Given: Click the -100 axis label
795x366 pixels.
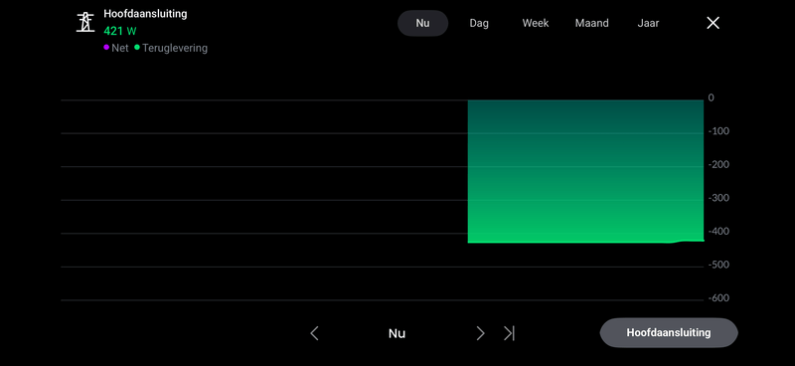Looking at the screenshot, I should 718,131.
